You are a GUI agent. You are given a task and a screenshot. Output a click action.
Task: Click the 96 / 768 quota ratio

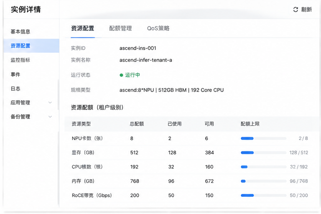tap(299, 181)
